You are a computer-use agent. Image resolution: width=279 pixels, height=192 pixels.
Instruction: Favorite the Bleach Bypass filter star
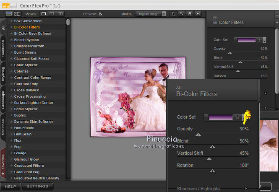coord(11,40)
